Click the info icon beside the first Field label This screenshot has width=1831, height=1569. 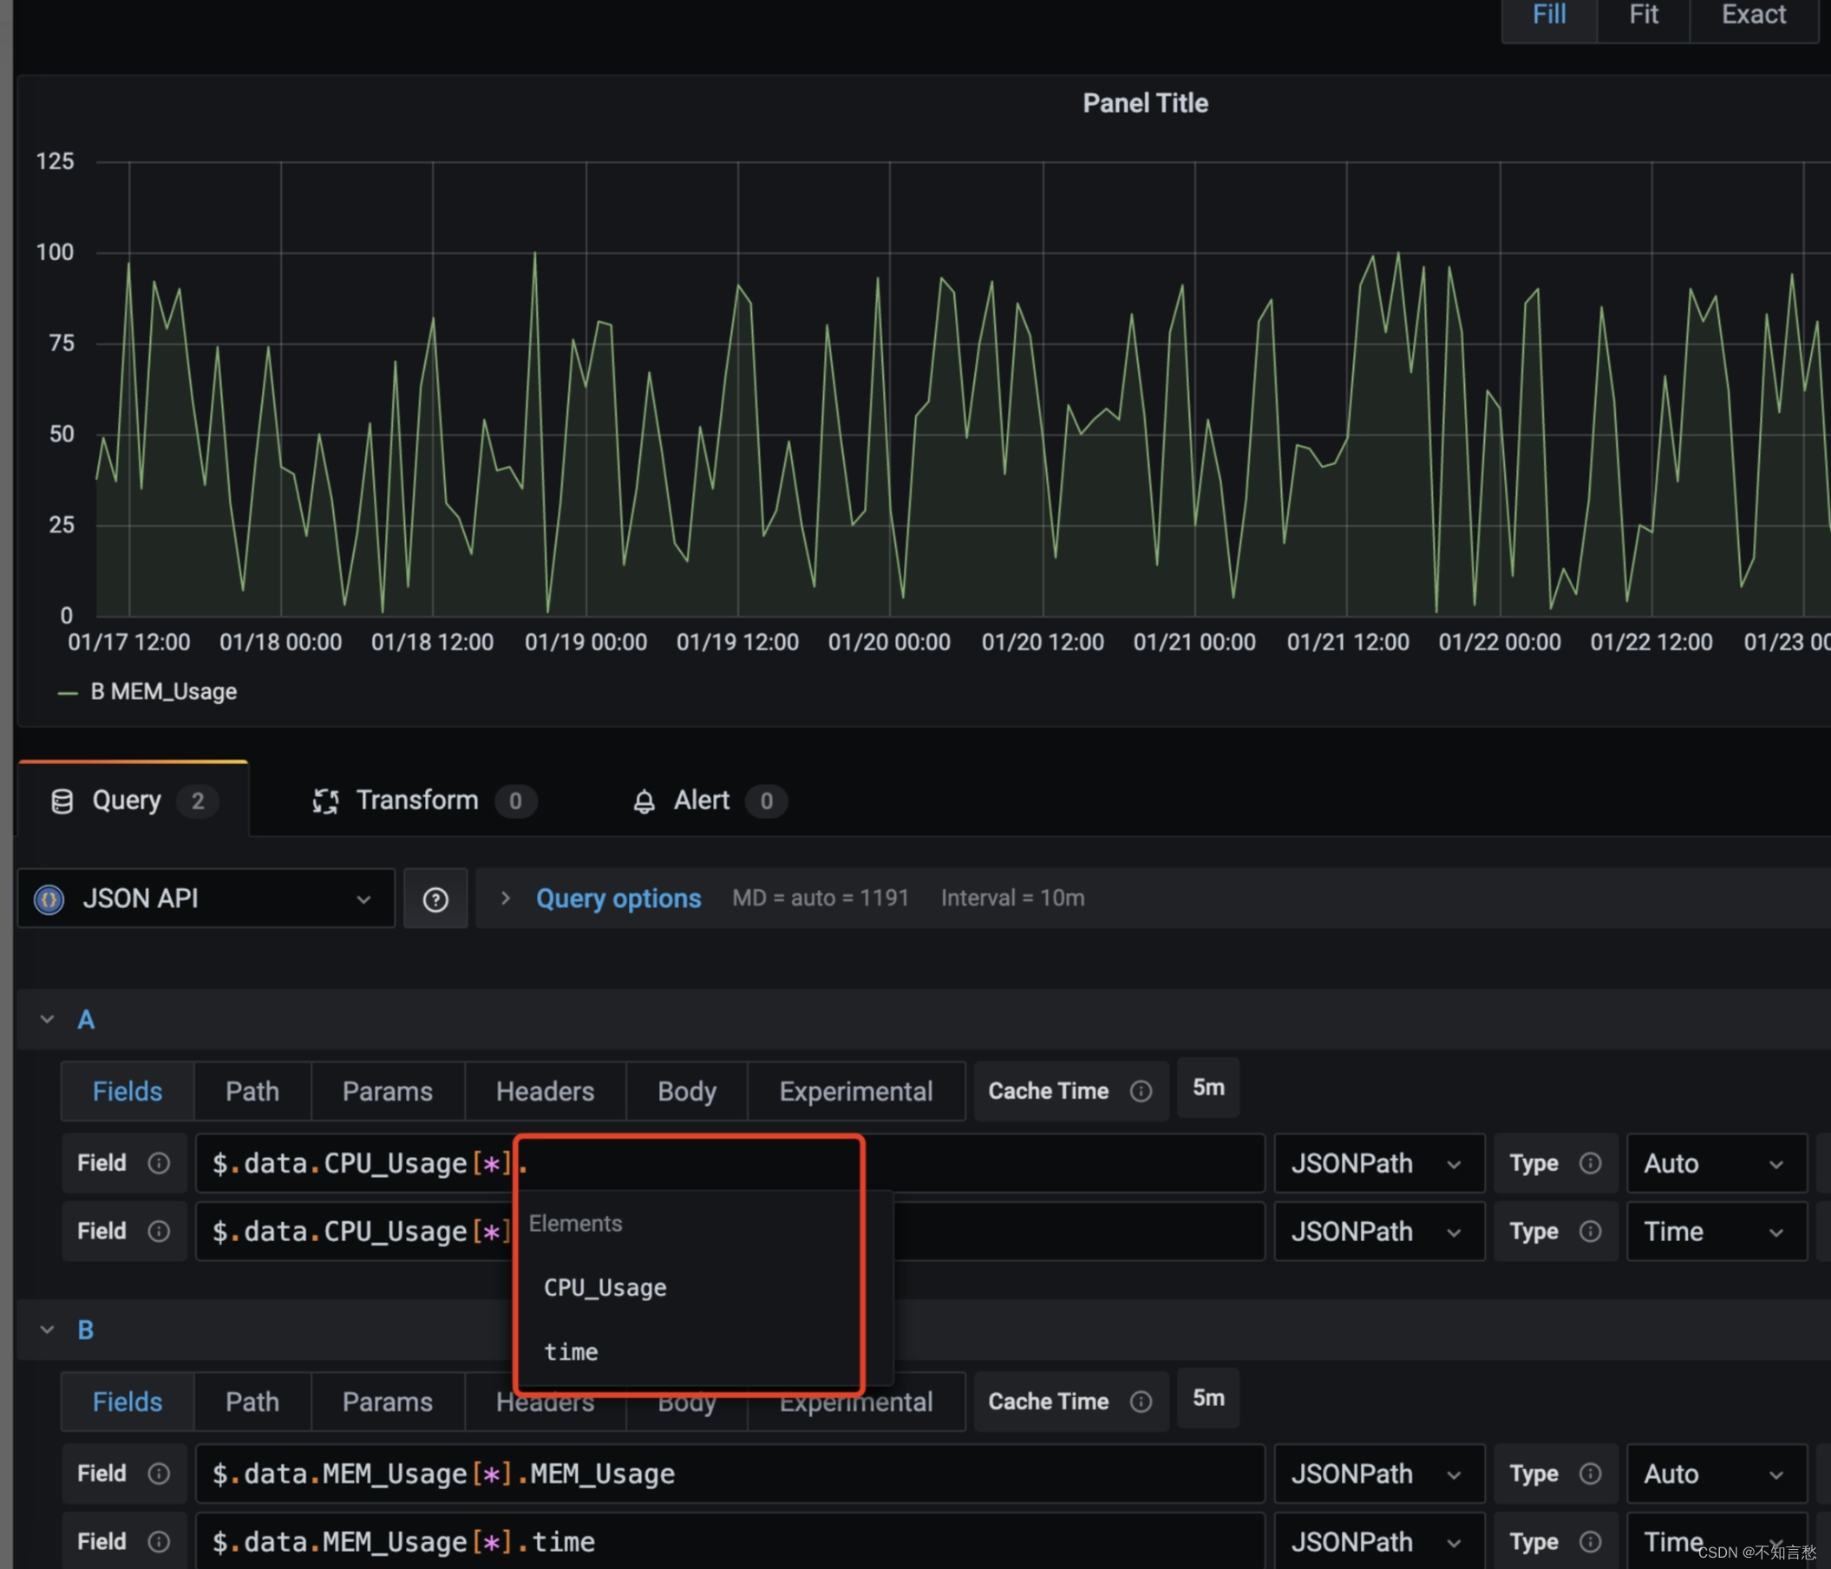tap(158, 1162)
